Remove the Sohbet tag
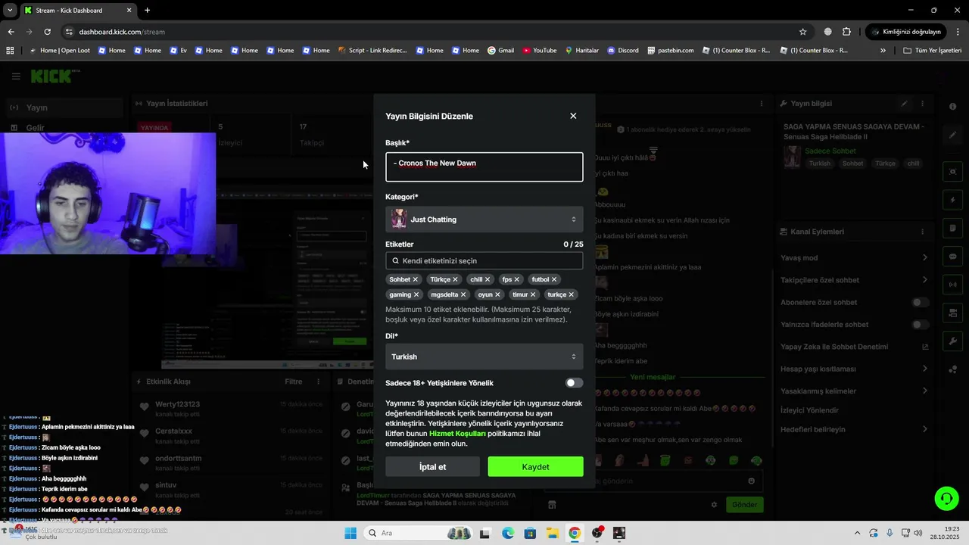969x545 pixels. coord(416,279)
